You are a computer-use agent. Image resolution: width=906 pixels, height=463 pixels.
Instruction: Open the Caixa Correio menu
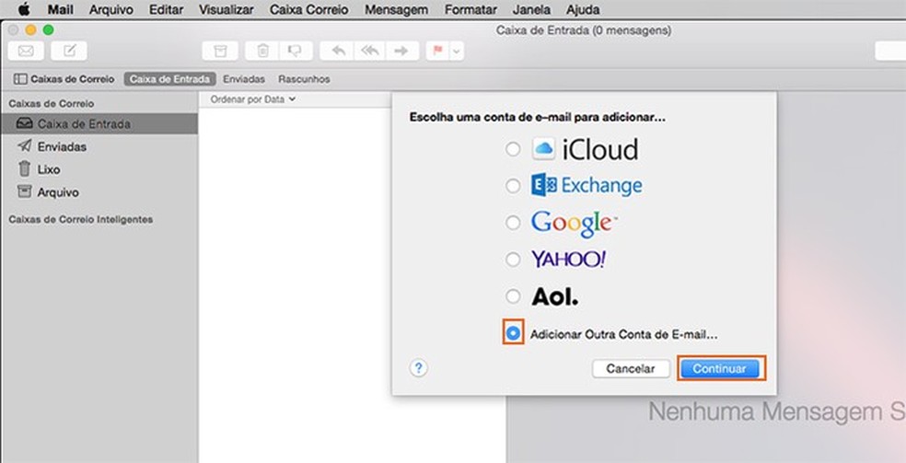309,10
